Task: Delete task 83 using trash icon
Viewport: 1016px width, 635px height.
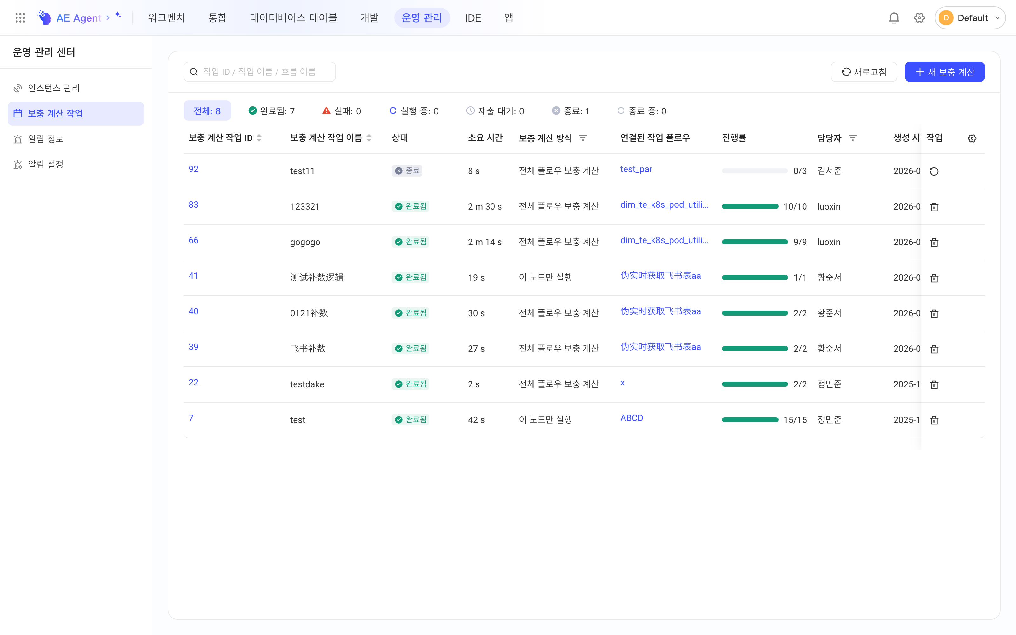Action: click(x=934, y=207)
